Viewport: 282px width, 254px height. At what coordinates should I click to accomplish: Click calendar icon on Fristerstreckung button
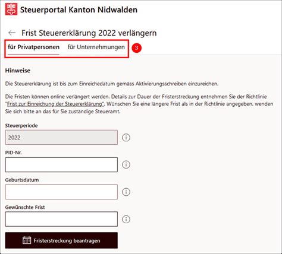[27, 240]
